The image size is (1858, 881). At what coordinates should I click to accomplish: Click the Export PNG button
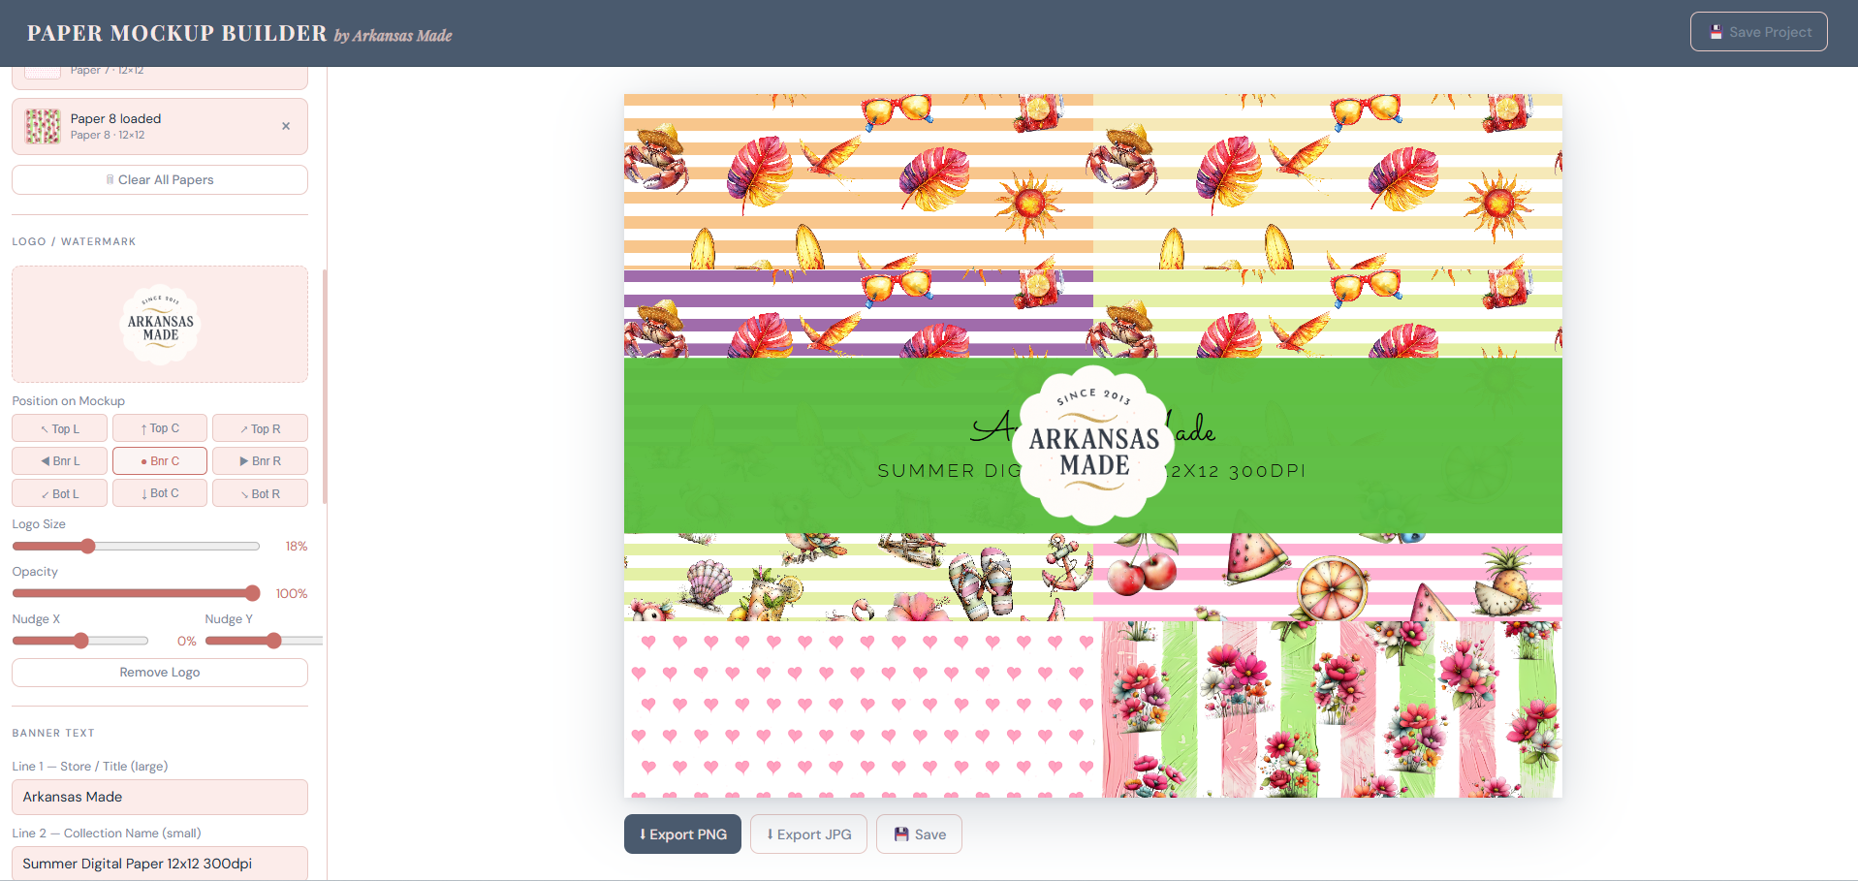(x=682, y=834)
